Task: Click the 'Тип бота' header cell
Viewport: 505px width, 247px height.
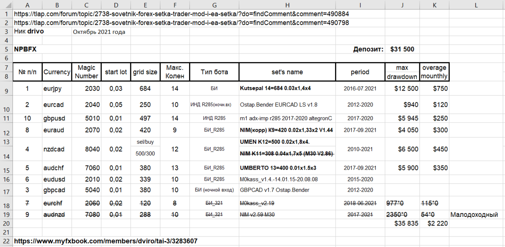Action: tap(214, 72)
